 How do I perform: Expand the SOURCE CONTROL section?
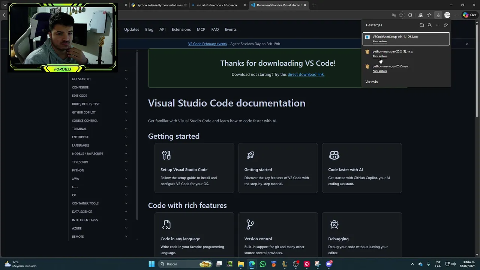tap(100, 120)
